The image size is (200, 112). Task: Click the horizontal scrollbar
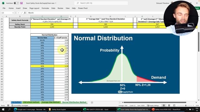click(x=155, y=102)
